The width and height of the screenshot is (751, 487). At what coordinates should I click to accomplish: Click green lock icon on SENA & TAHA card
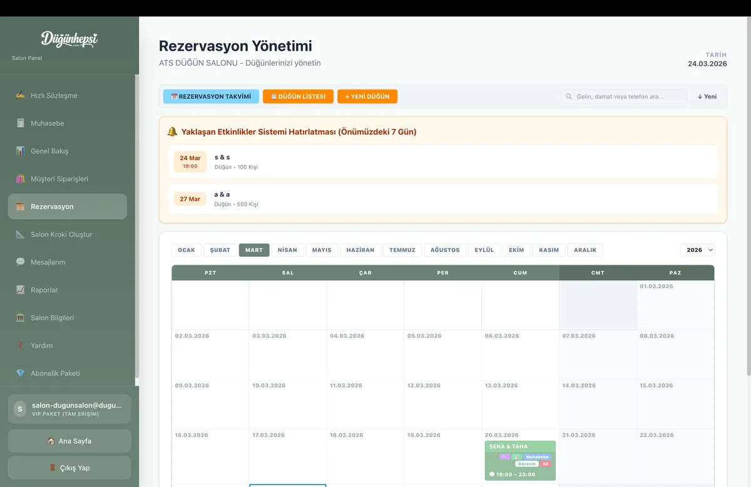[x=516, y=457]
